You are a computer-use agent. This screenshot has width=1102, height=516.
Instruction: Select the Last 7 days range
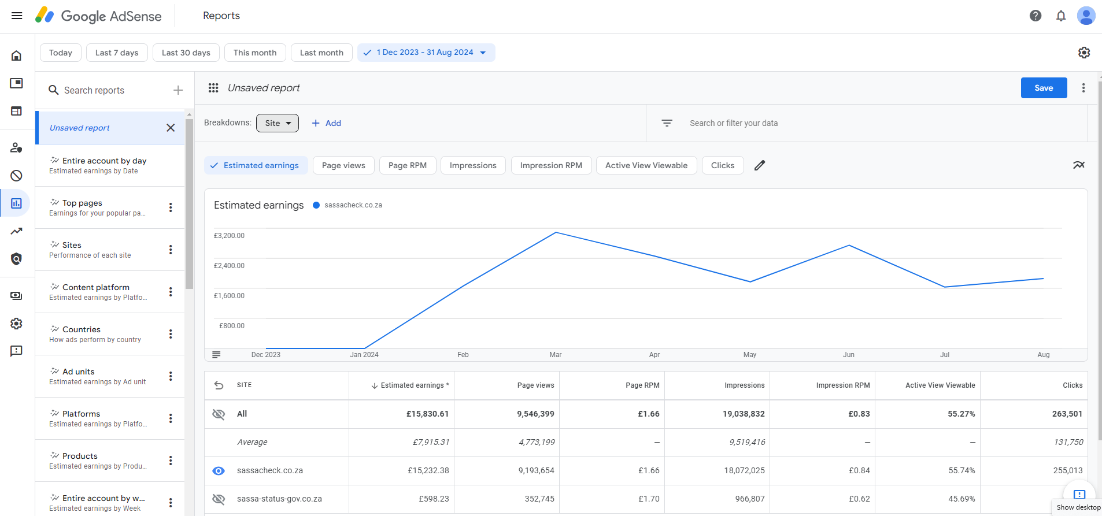click(x=117, y=53)
